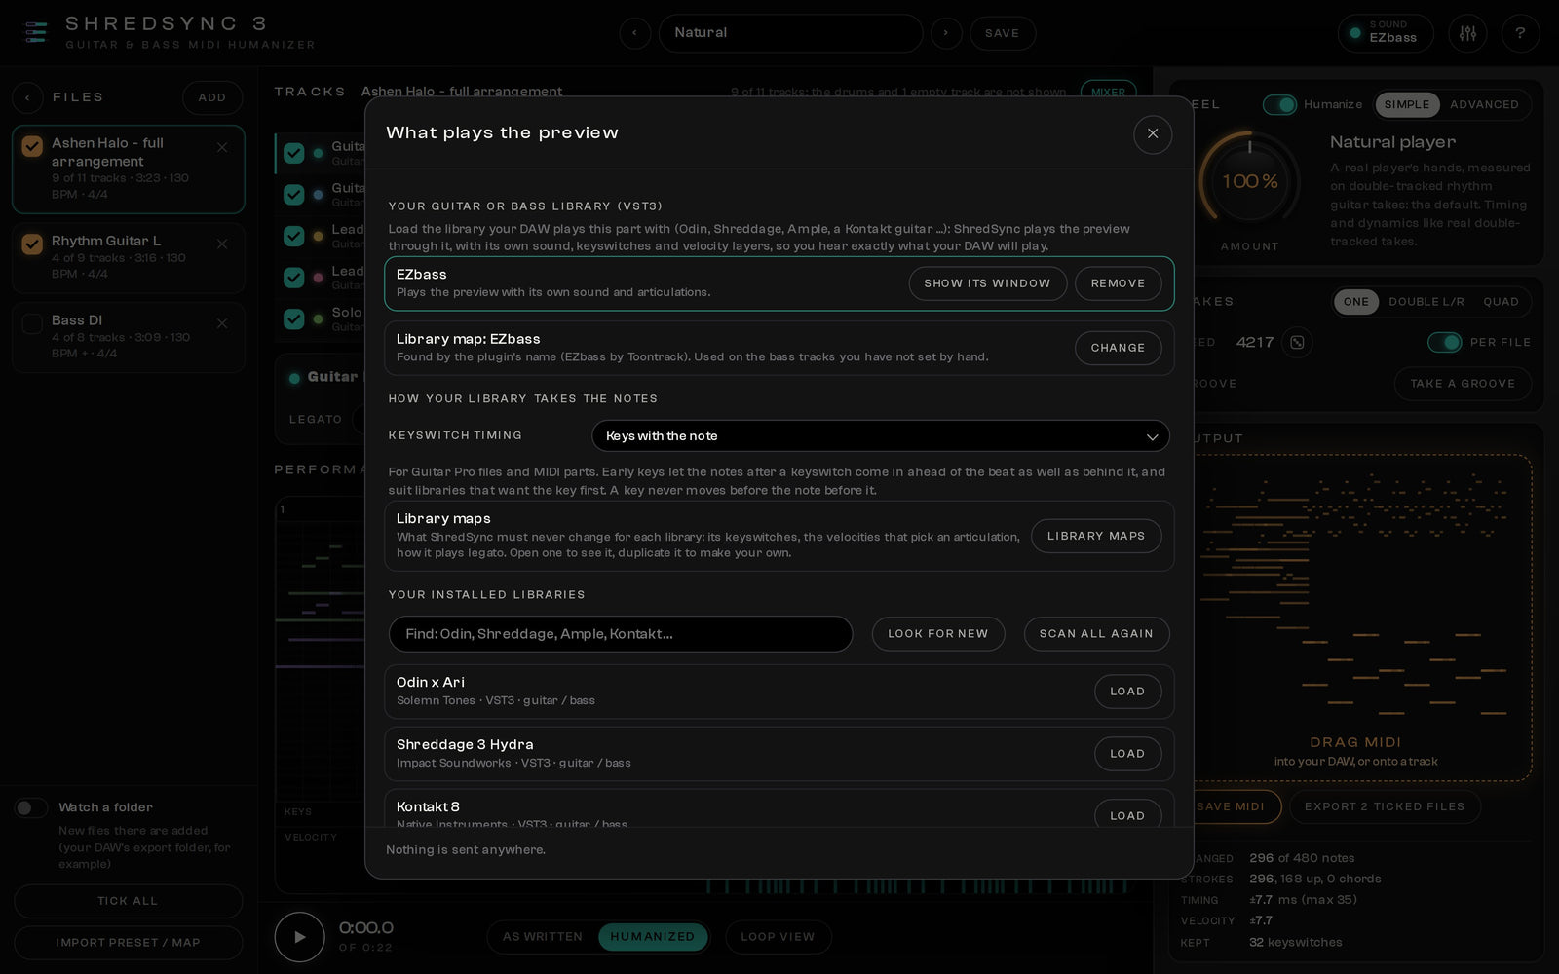Open the ShredSync menu icon
Viewport: 1559px width, 974px height.
(x=36, y=33)
